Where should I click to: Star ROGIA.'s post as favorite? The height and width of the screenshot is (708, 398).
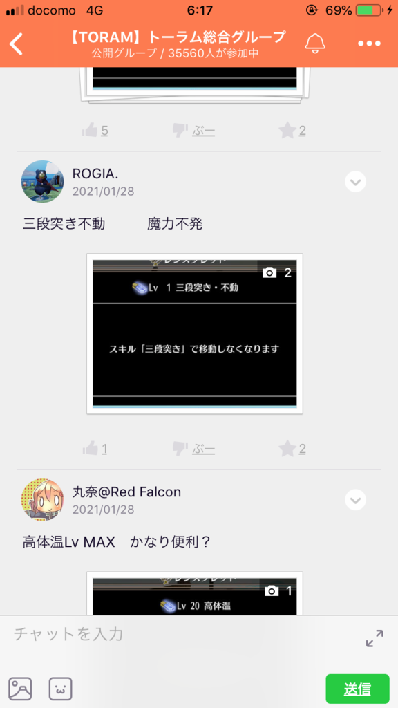tap(292, 449)
